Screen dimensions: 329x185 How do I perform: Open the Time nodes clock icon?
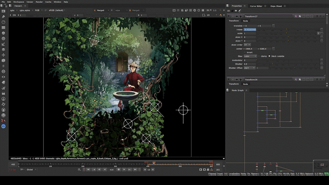[3, 22]
